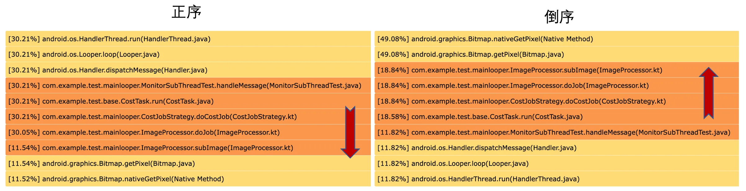Select the 30.21% HandlerThread.run row

click(x=188, y=39)
